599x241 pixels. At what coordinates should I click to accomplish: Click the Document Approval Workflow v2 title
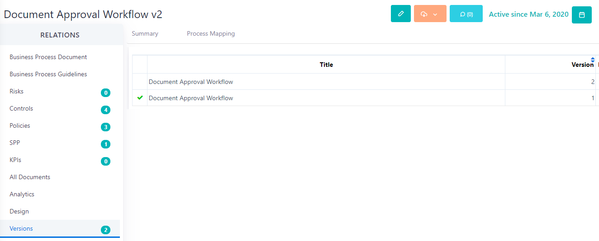coord(83,14)
